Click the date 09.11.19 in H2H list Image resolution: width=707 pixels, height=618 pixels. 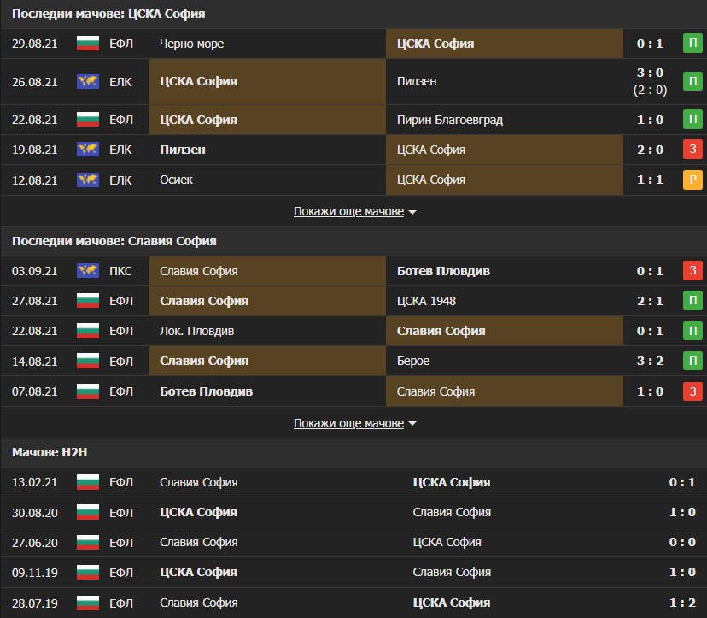pos(35,573)
